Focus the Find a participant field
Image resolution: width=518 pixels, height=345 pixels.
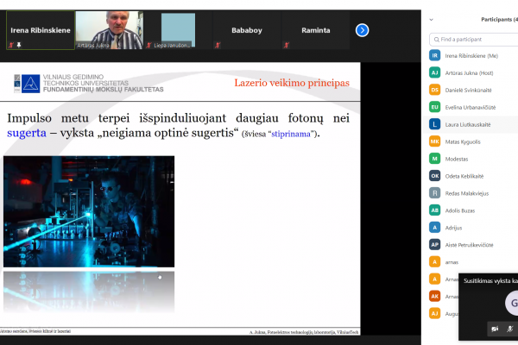[x=474, y=40]
